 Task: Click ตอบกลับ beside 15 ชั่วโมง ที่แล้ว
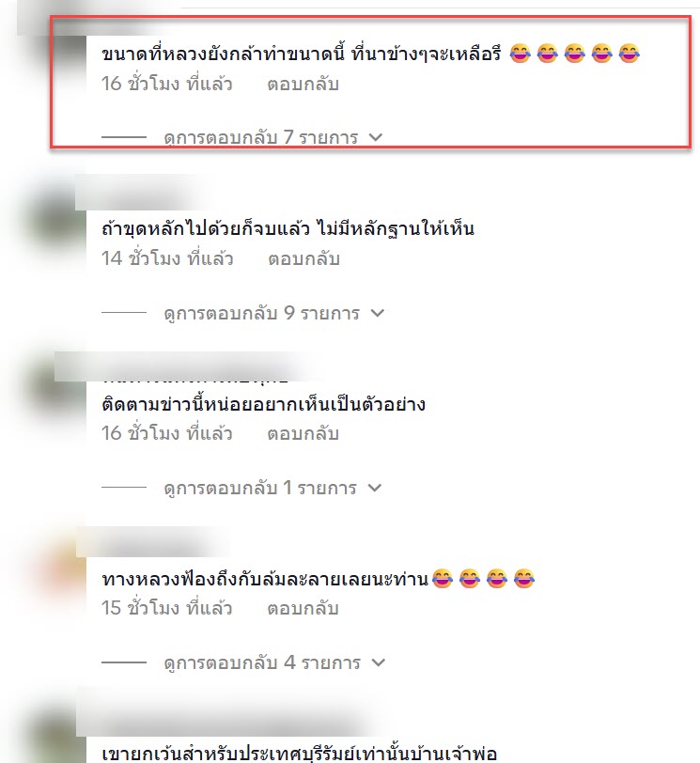pos(303,608)
